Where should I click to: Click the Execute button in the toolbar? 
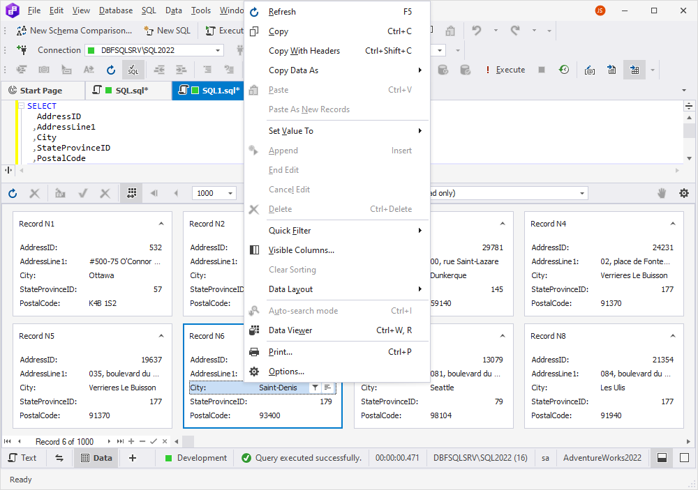[505, 70]
